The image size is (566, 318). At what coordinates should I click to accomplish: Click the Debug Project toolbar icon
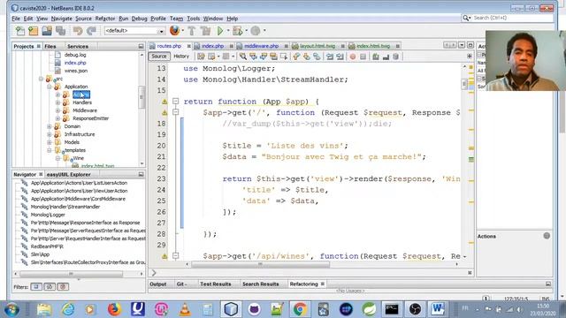[238, 31]
